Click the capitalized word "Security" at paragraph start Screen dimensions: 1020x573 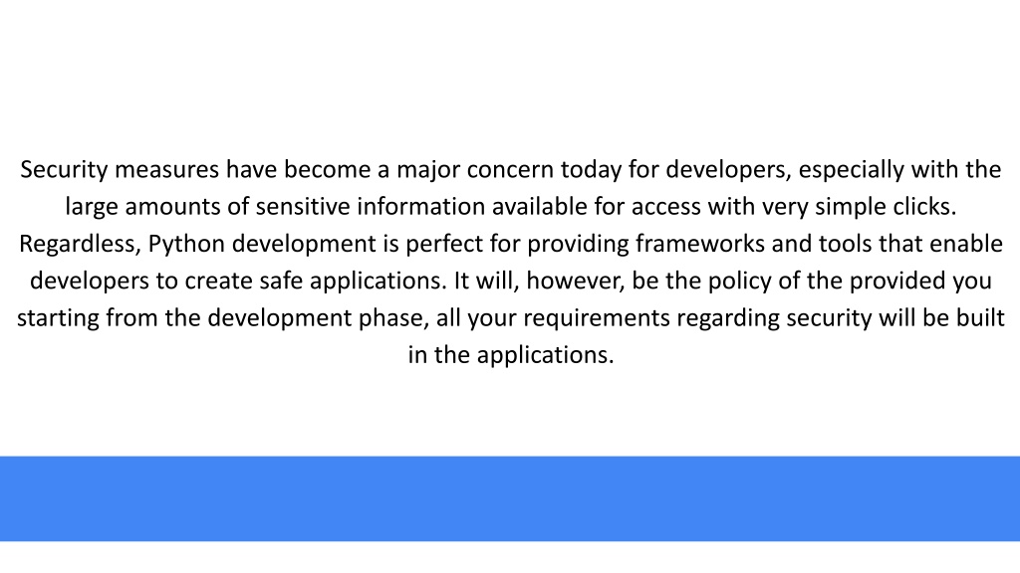coord(64,170)
